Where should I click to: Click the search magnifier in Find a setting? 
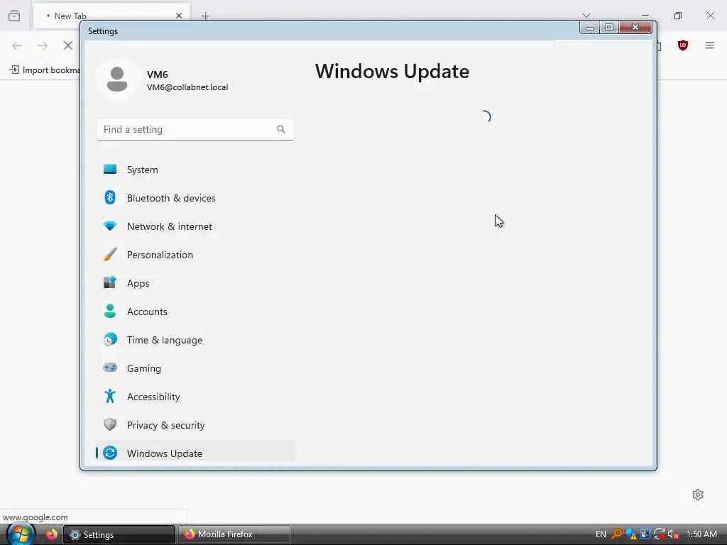(x=281, y=129)
